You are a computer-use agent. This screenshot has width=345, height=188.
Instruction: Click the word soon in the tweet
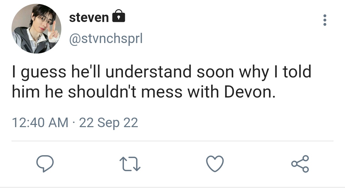click(x=215, y=73)
